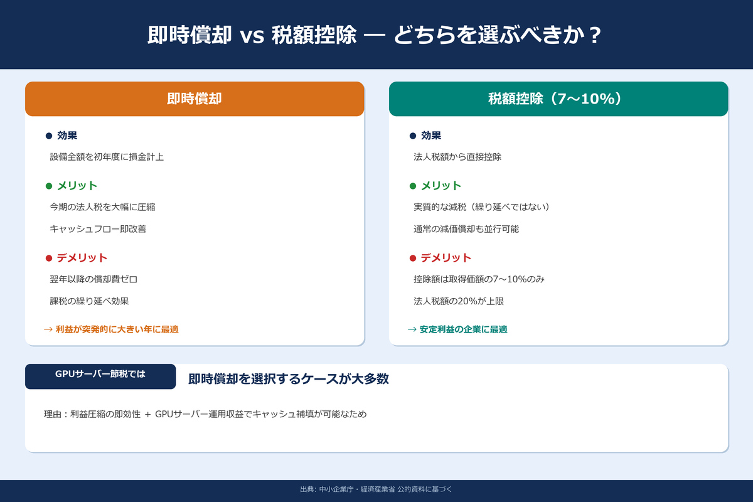
Task: Toggle the teal 税額控除（7〜10%） card header
Action: tap(558, 99)
